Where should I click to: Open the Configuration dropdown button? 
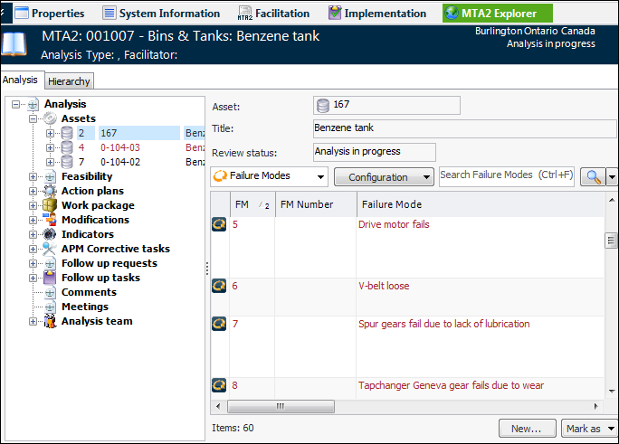click(x=384, y=177)
